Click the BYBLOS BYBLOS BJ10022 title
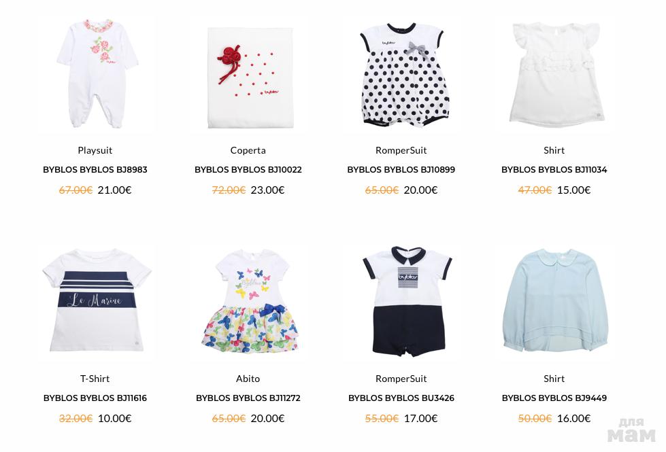Screen dimensions: 666x452 point(248,170)
